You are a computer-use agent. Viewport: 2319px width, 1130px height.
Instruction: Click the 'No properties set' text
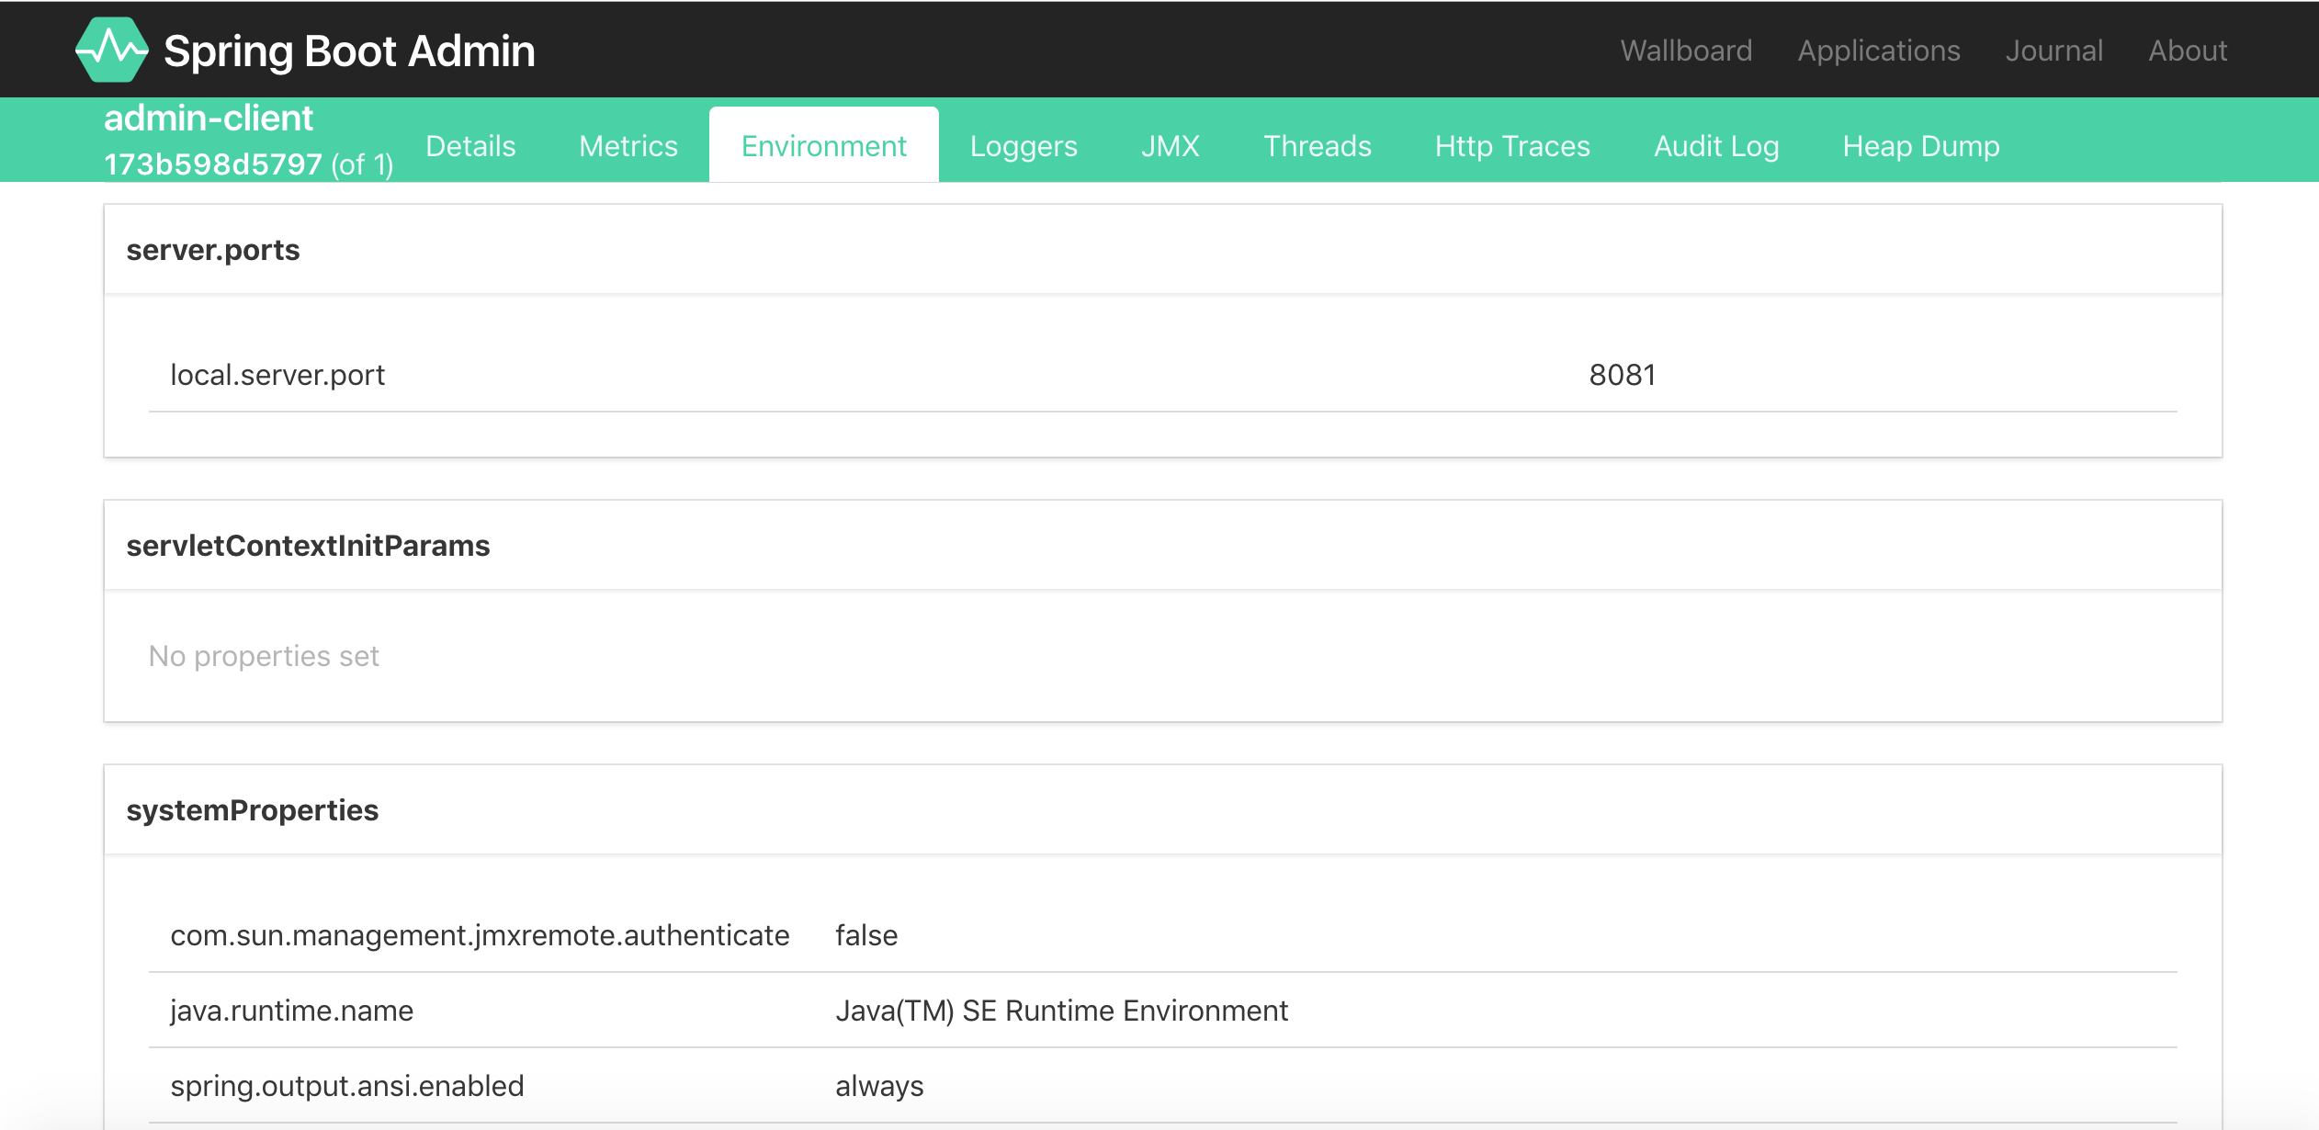point(264,656)
